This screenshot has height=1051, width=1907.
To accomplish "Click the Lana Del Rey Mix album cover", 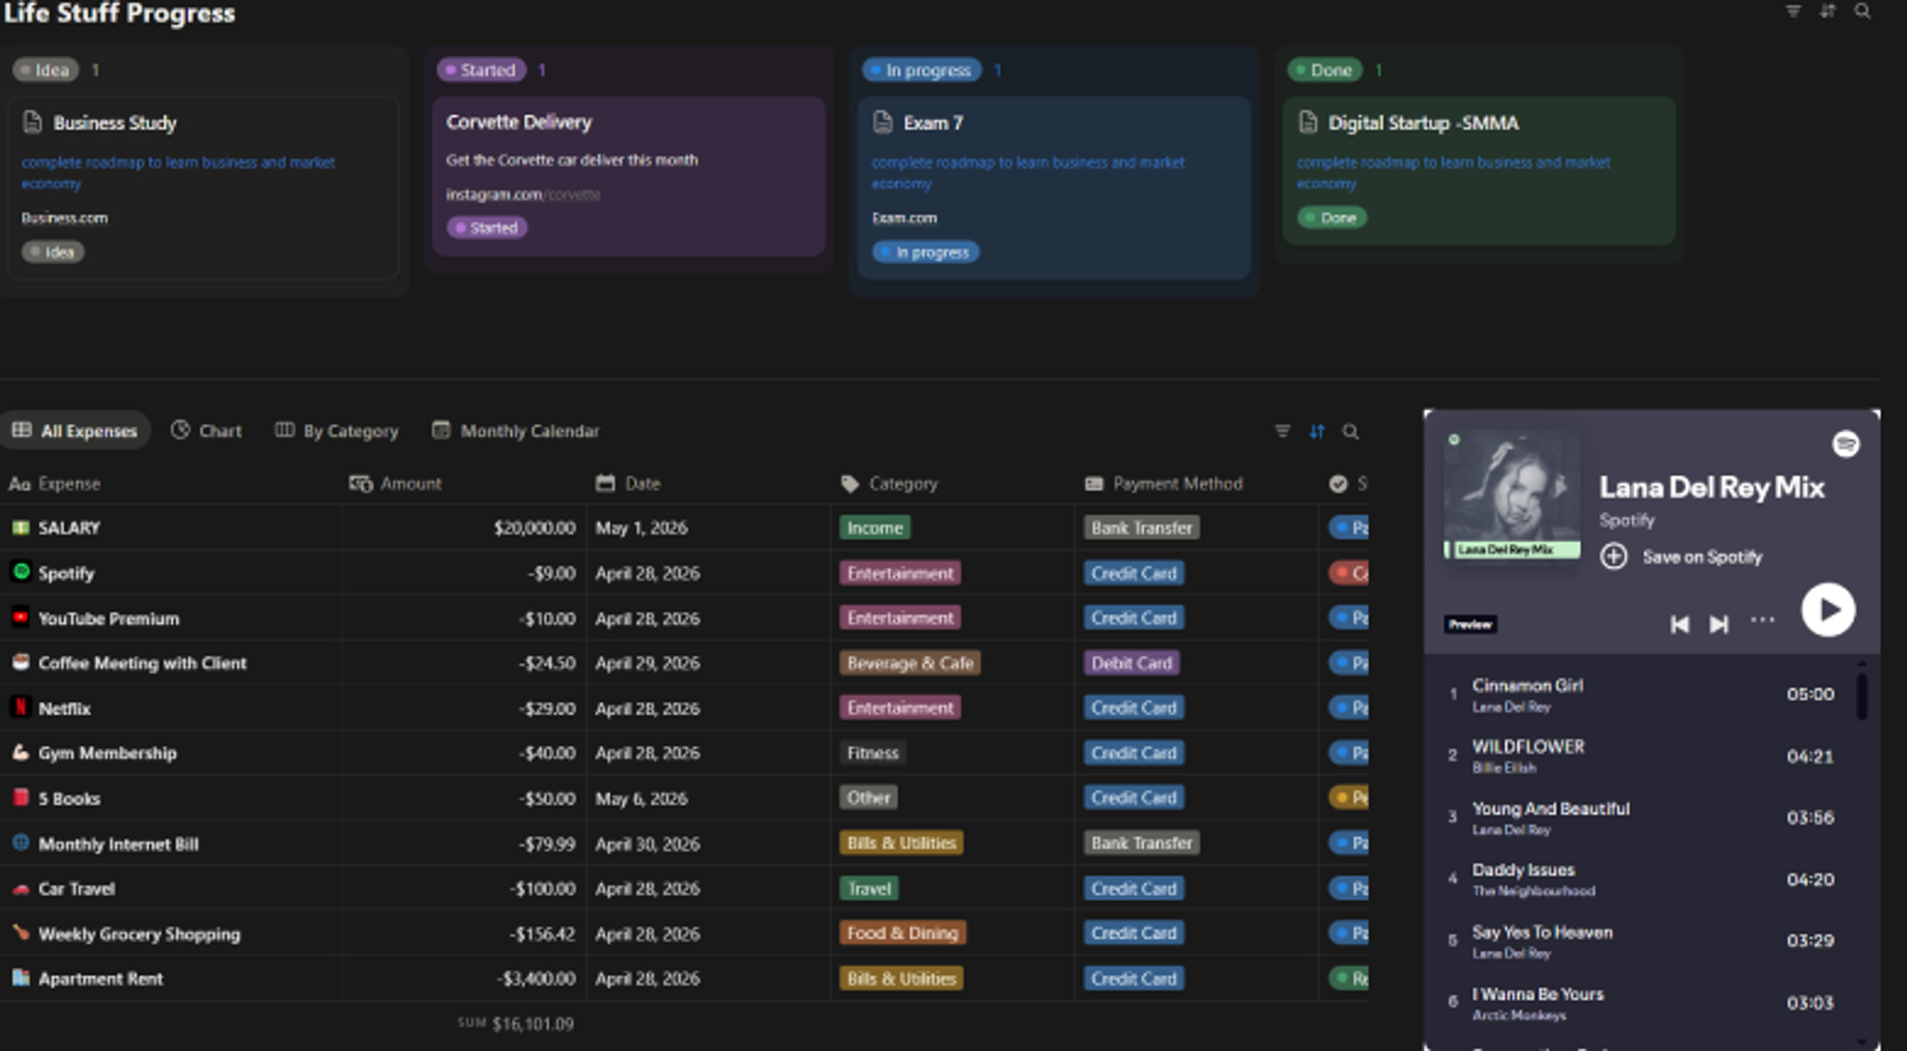I will click(x=1512, y=494).
